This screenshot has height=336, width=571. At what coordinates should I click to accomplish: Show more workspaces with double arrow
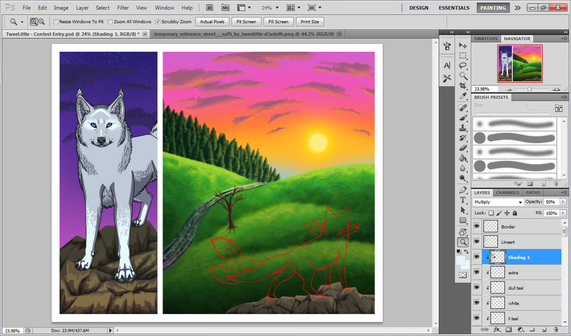(517, 8)
